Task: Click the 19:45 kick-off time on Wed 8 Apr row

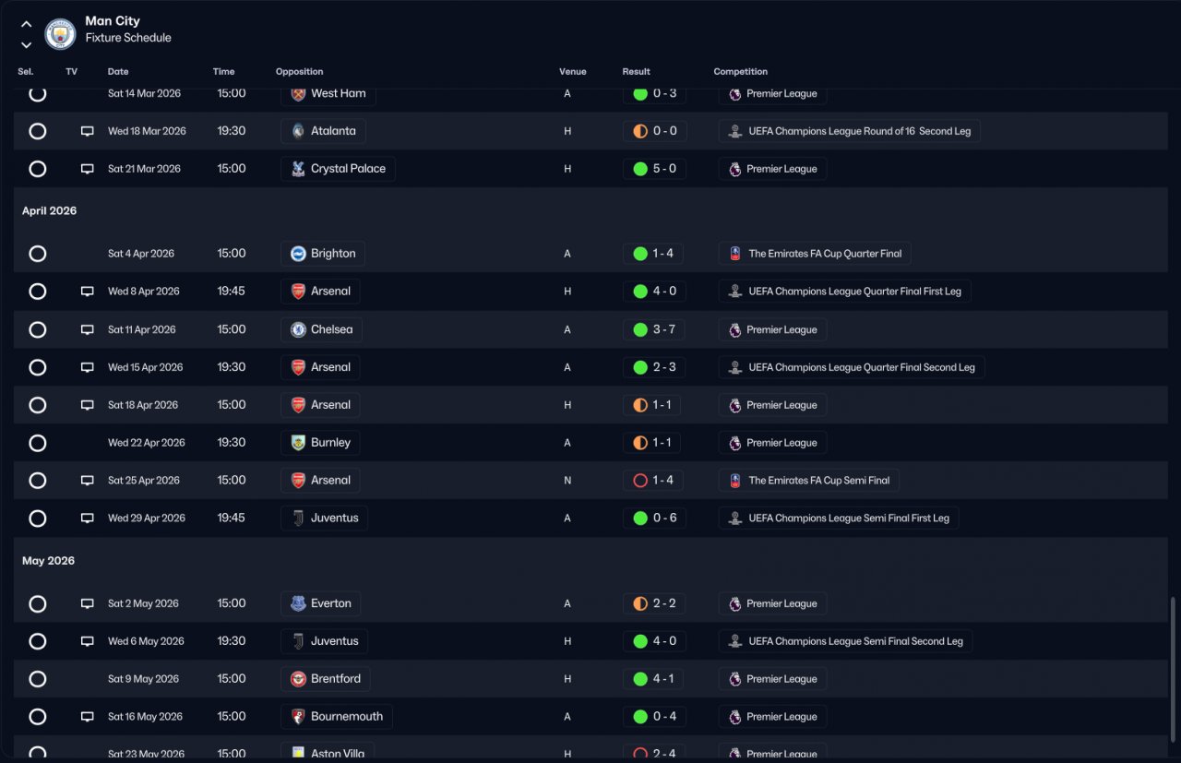Action: [x=232, y=292]
